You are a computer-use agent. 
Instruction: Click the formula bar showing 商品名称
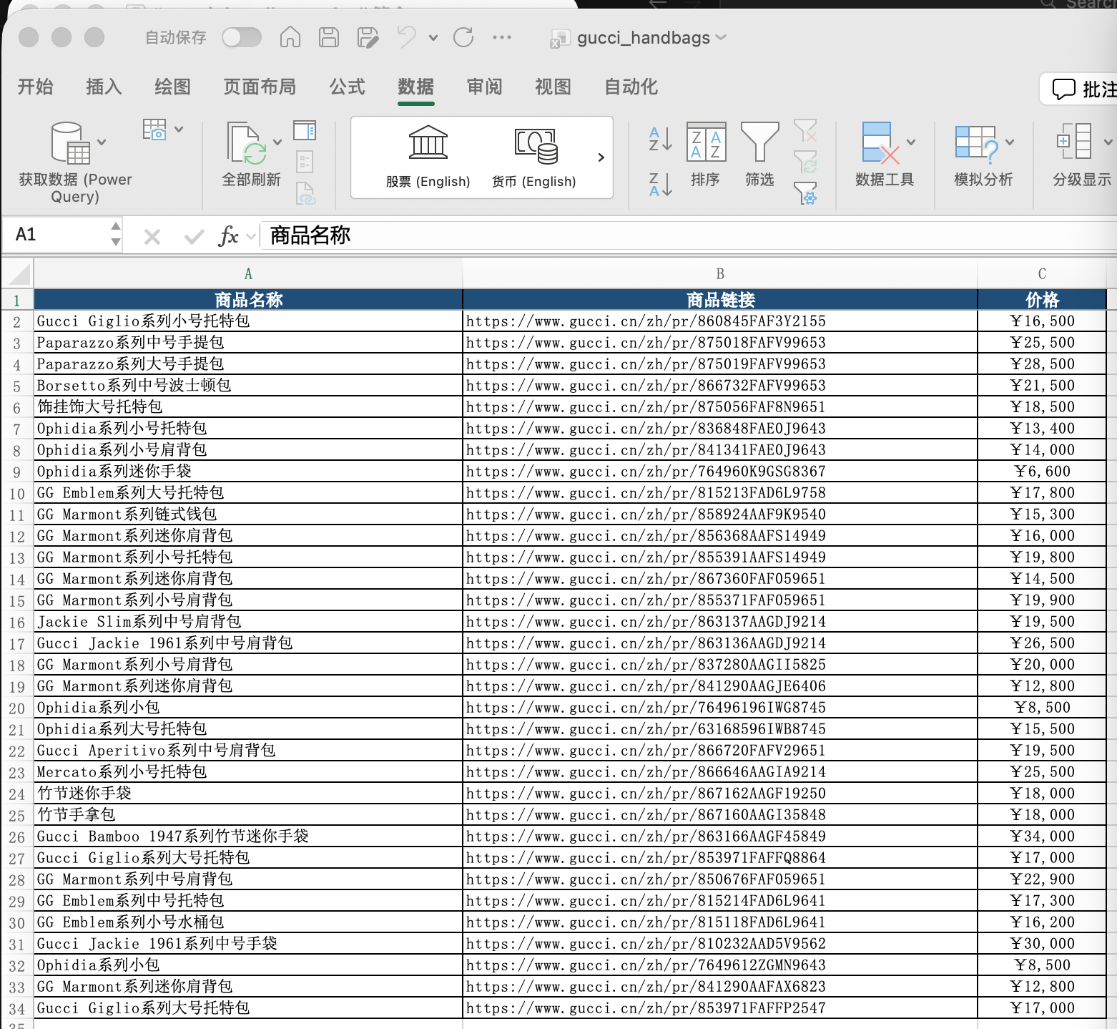(688, 235)
